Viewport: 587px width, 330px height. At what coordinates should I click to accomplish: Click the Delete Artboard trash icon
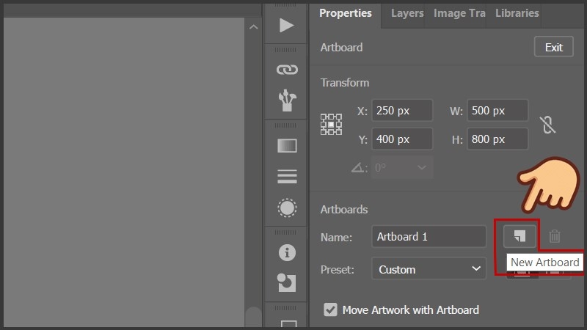pyautogui.click(x=555, y=236)
